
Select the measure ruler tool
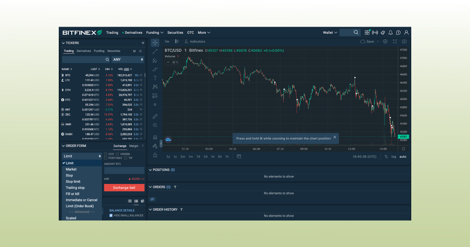[x=155, y=116]
